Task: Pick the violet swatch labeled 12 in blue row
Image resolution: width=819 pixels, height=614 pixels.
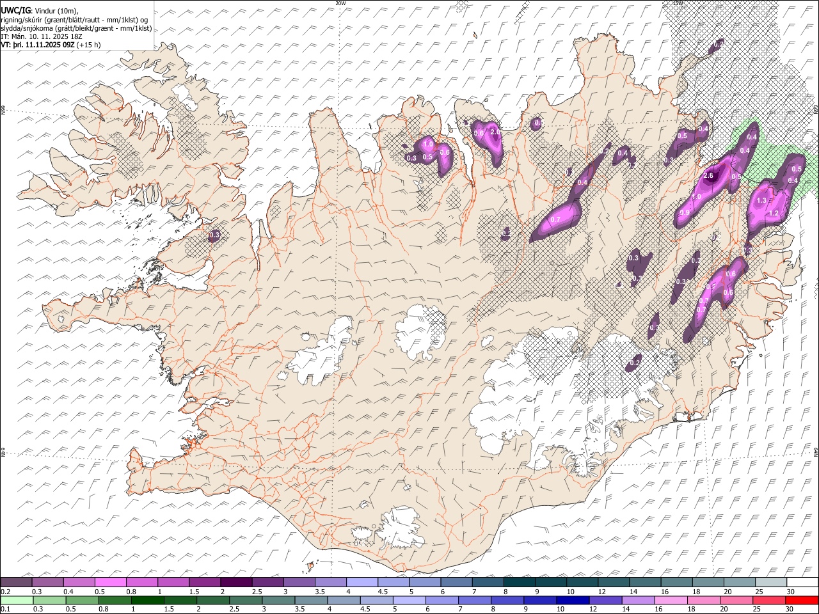Action: [x=605, y=600]
